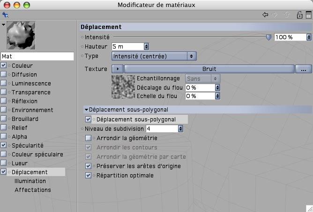Click the Hauteur 5 m field
Image resolution: width=313 pixels, height=212 pixels.
[x=128, y=47]
